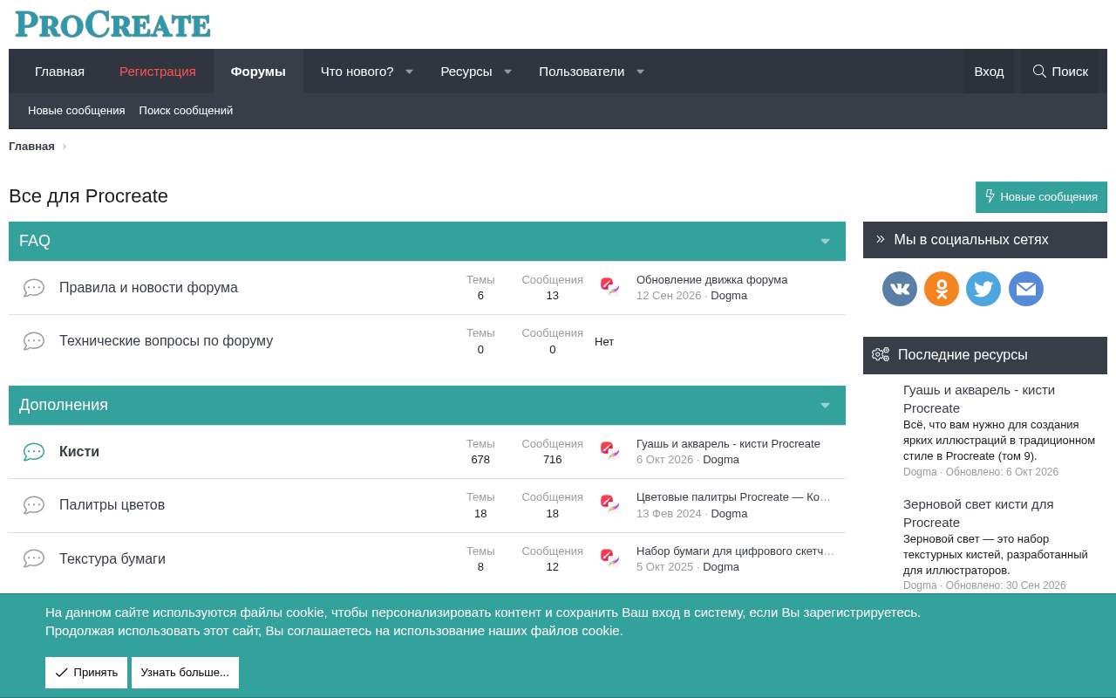The height and width of the screenshot is (698, 1116).
Task: Click avatar next to Обновление движка форума
Action: 610,287
